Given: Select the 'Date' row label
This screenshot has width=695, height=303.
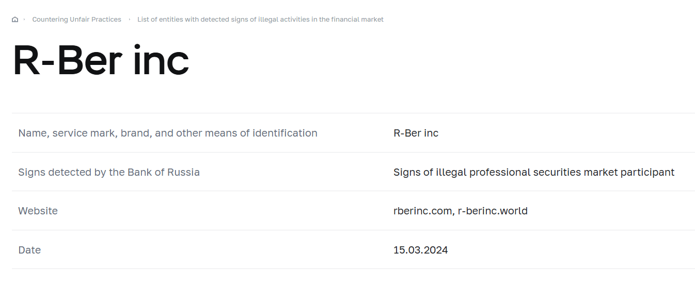Looking at the screenshot, I should click(29, 250).
